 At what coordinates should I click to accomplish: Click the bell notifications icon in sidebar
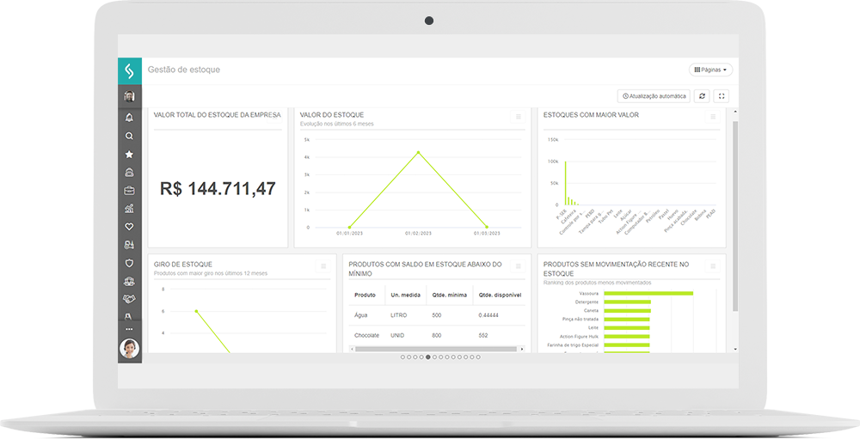[129, 118]
